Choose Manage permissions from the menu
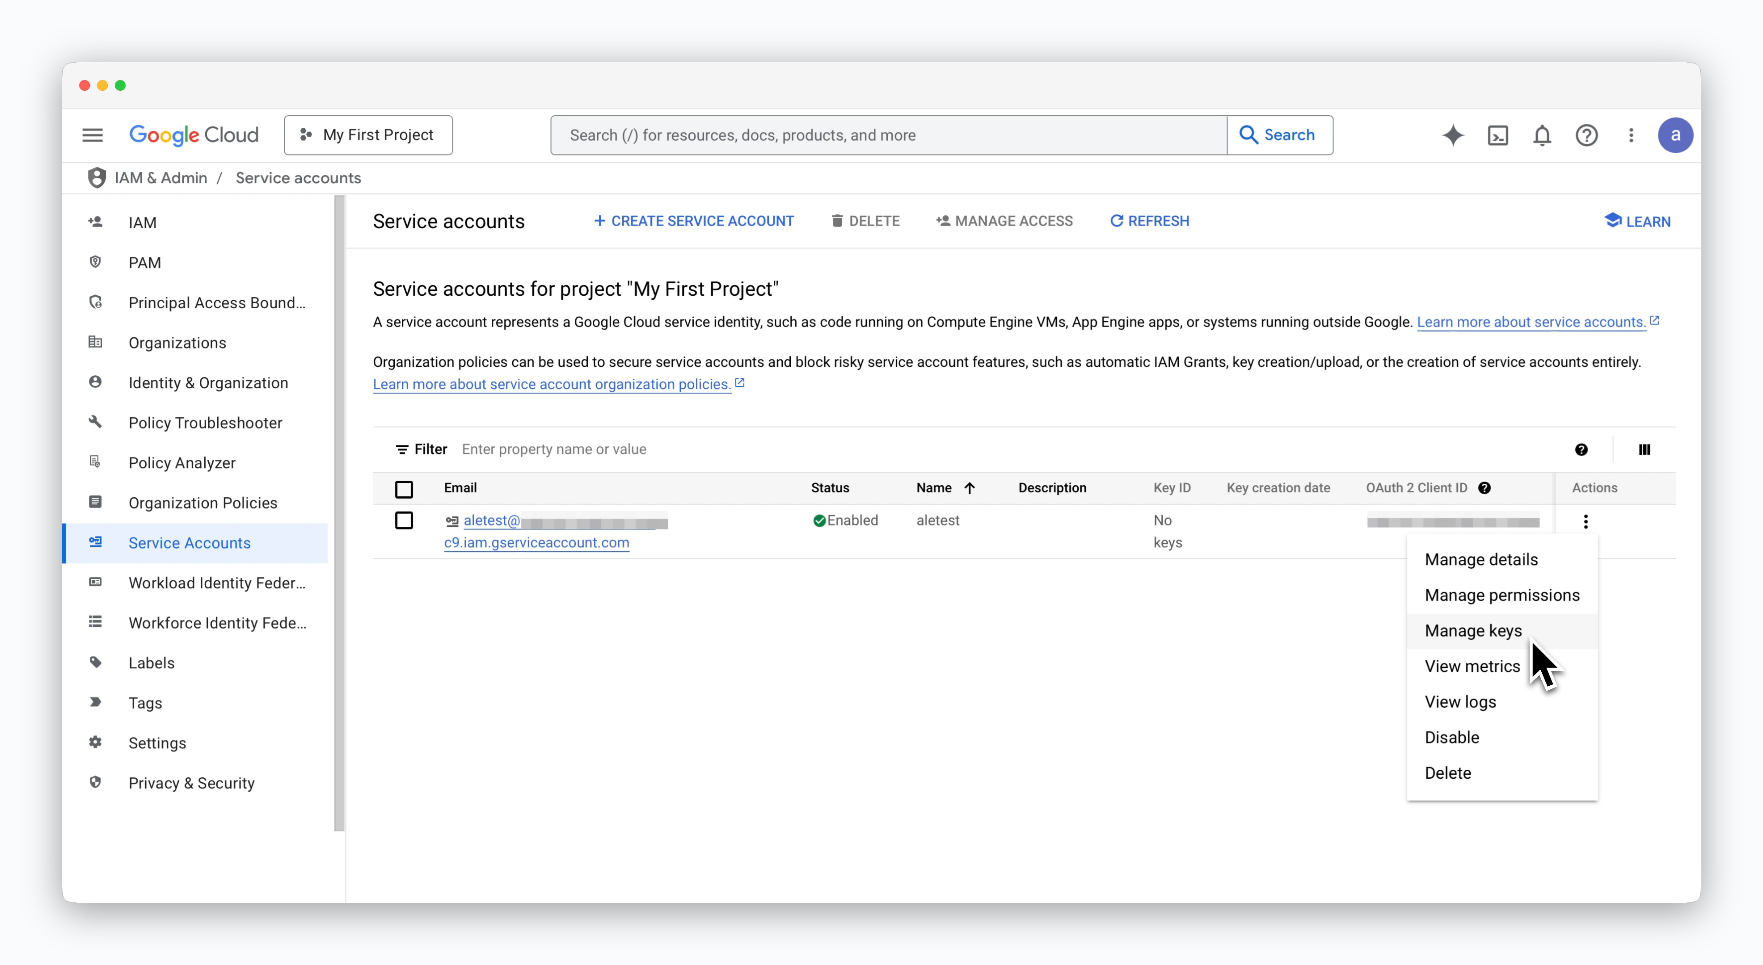 click(1502, 595)
